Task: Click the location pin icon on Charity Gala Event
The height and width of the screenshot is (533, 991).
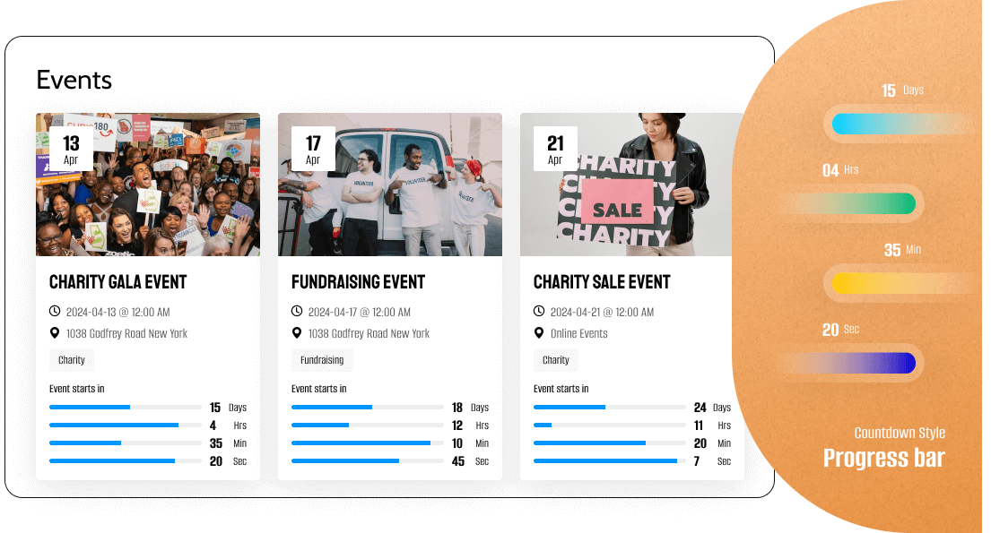Action: point(53,333)
